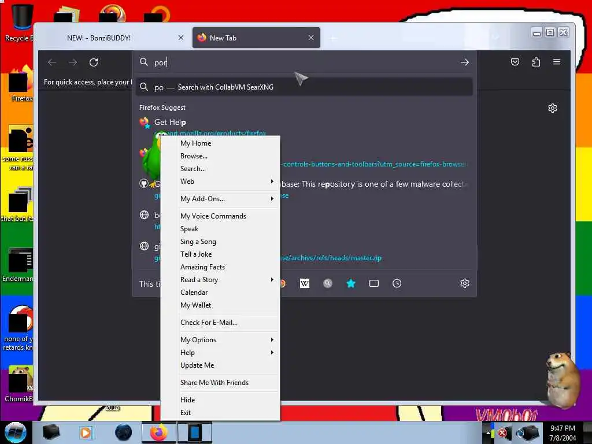
Task: Select Update Me
Action: 220,365
